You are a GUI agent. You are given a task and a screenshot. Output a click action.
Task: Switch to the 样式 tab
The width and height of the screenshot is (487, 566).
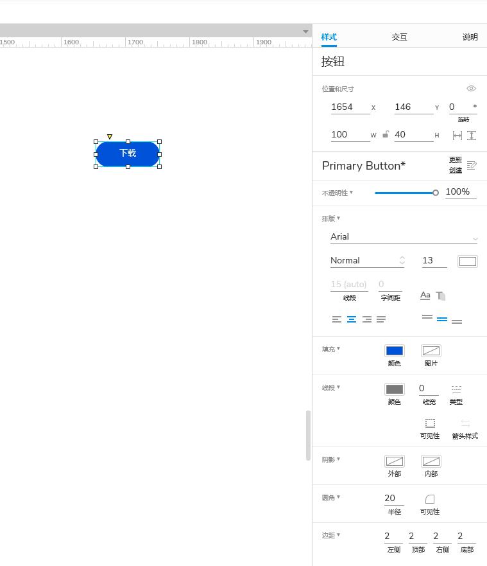(x=329, y=37)
